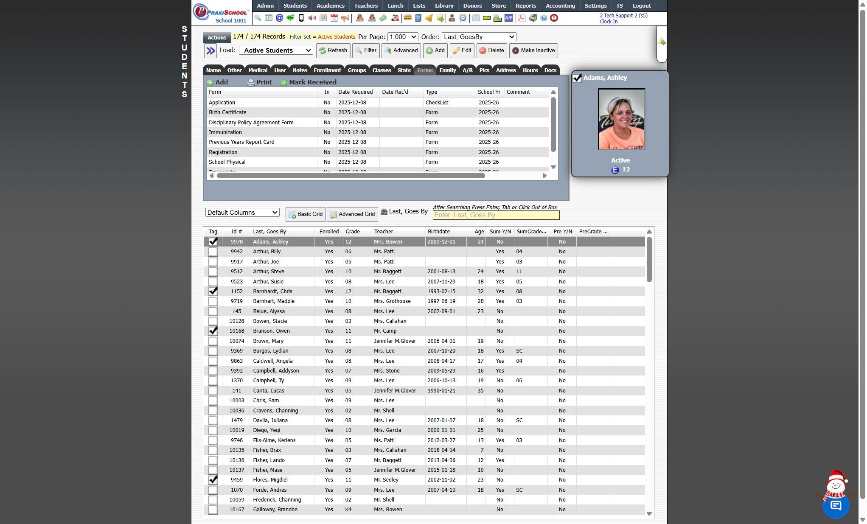Tag the Arthur, Billy row checkbox

(213, 252)
